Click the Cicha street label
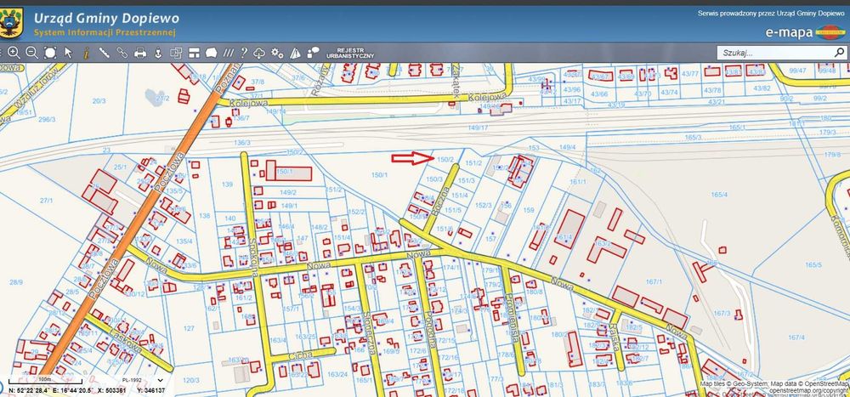850x397 pixels. [x=301, y=354]
